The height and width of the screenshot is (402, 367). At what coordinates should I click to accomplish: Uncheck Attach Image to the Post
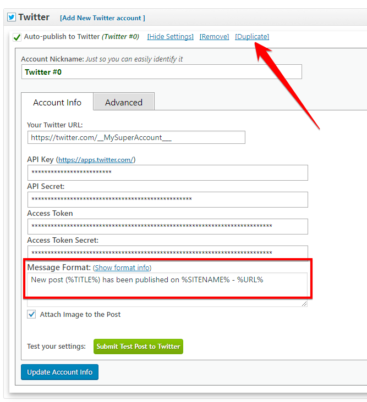(x=31, y=314)
